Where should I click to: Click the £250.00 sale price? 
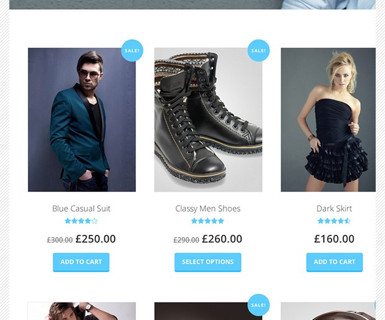(x=96, y=239)
